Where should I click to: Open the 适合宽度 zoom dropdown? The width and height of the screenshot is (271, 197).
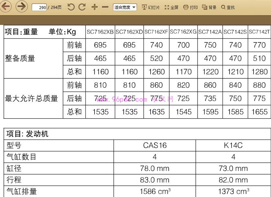pos(125,7)
